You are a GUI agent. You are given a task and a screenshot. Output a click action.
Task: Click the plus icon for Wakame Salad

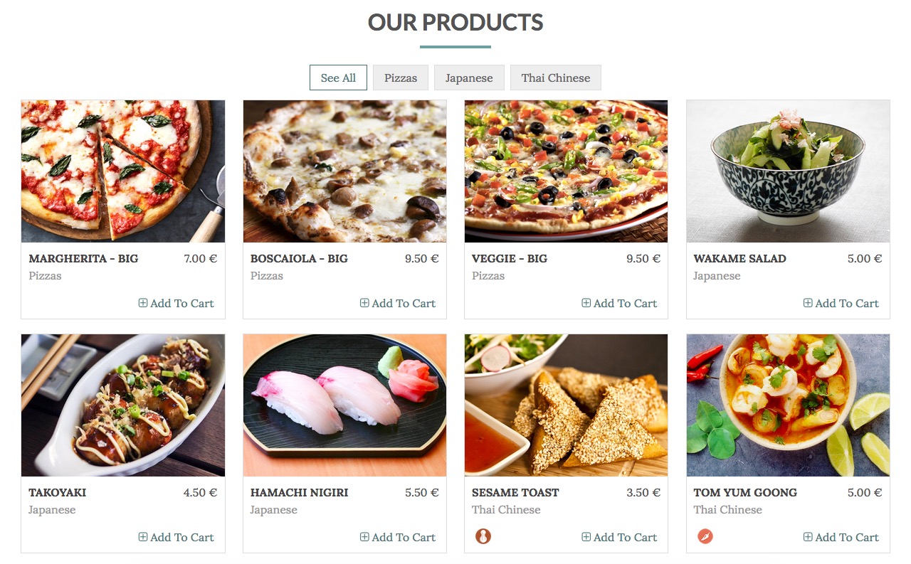808,303
